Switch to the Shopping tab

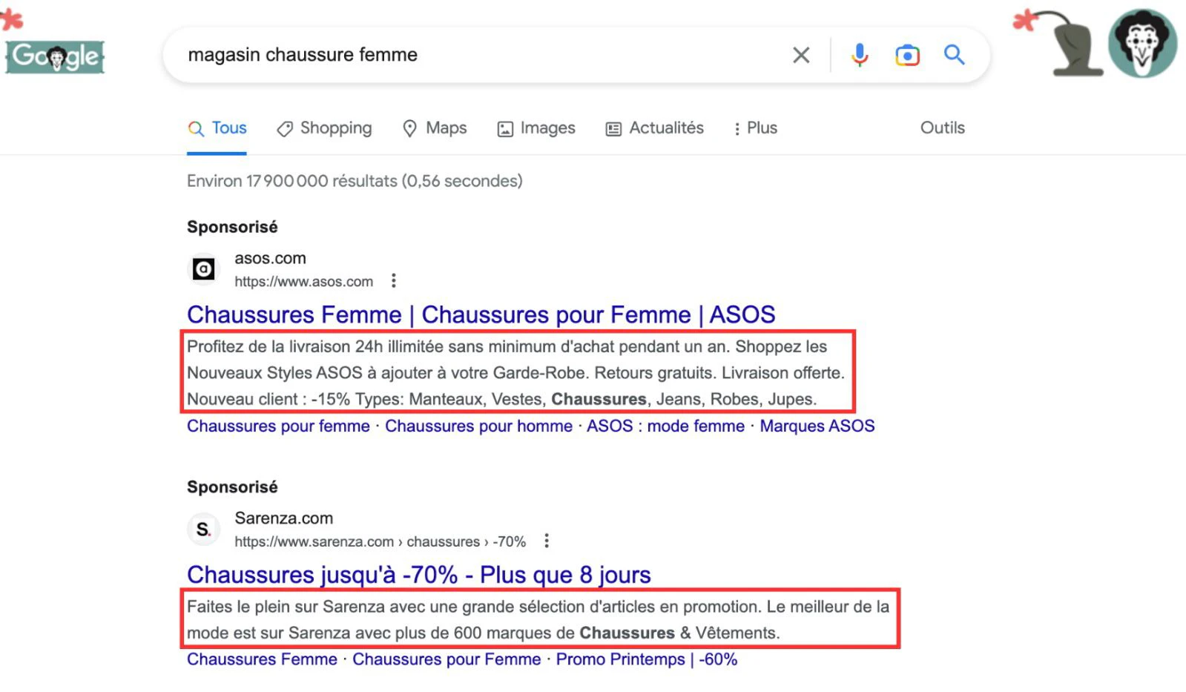[324, 128]
